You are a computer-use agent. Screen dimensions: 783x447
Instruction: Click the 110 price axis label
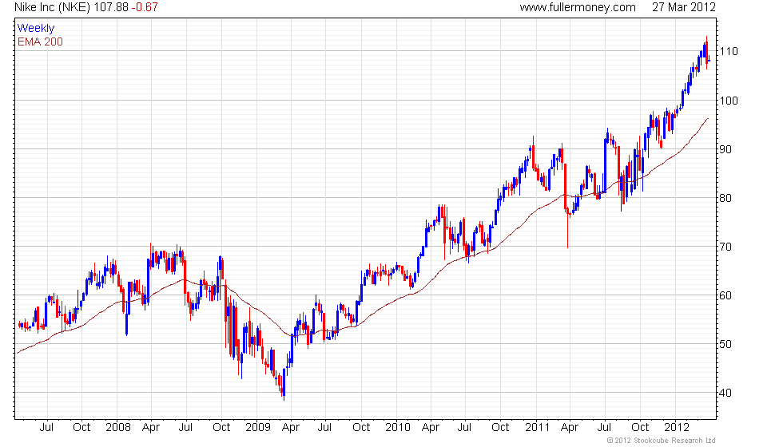(x=729, y=51)
